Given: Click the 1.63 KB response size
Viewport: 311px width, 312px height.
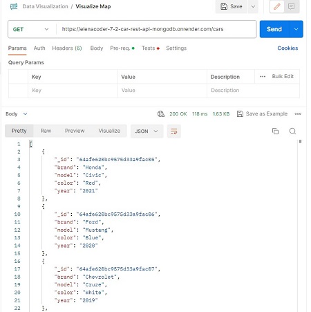Looking at the screenshot, I should pos(221,114).
